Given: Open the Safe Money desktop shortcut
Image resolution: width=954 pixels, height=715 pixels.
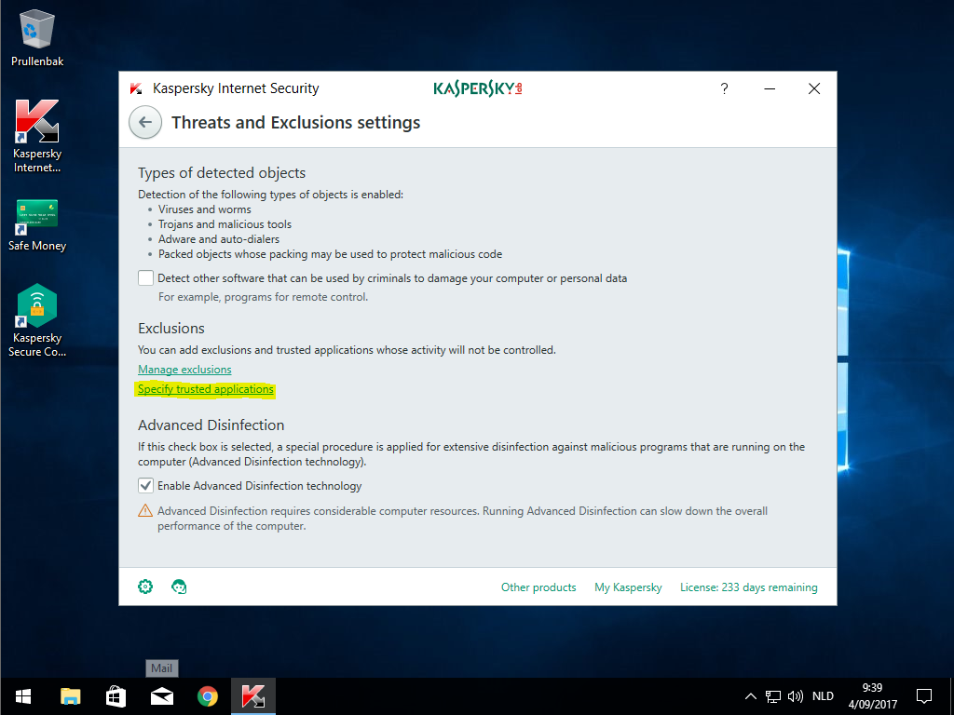Looking at the screenshot, I should [x=37, y=225].
